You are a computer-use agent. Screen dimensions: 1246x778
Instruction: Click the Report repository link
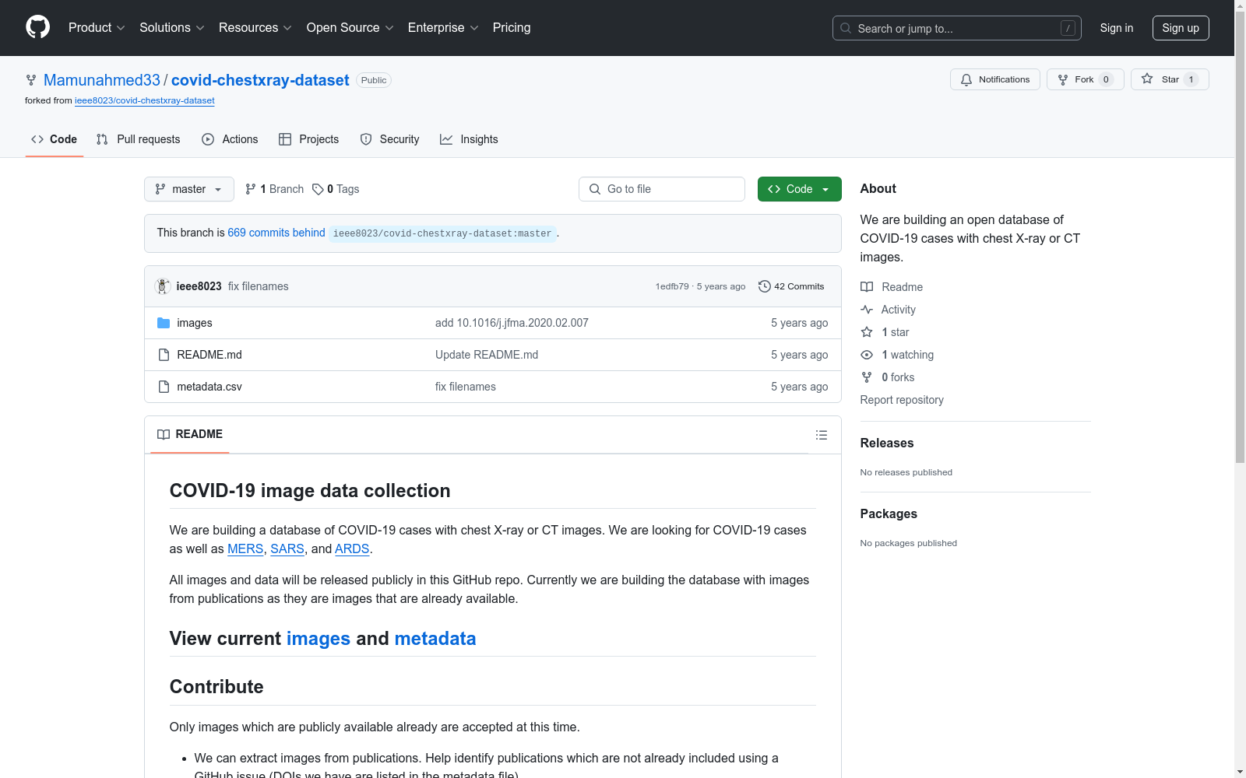tap(902, 400)
